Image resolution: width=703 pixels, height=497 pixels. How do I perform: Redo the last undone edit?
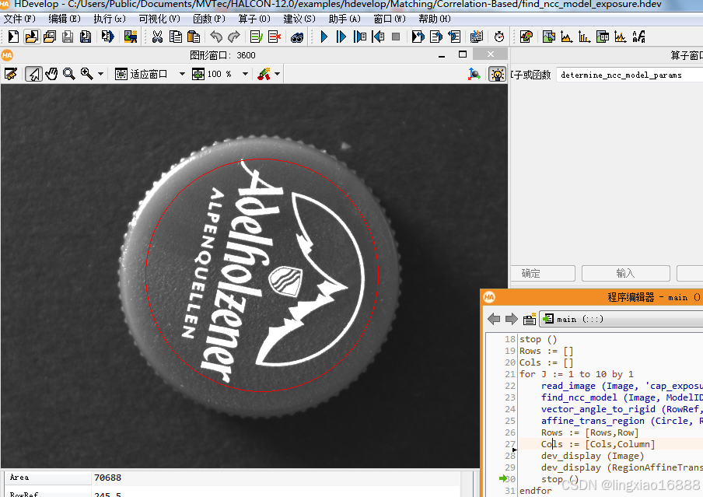(234, 37)
